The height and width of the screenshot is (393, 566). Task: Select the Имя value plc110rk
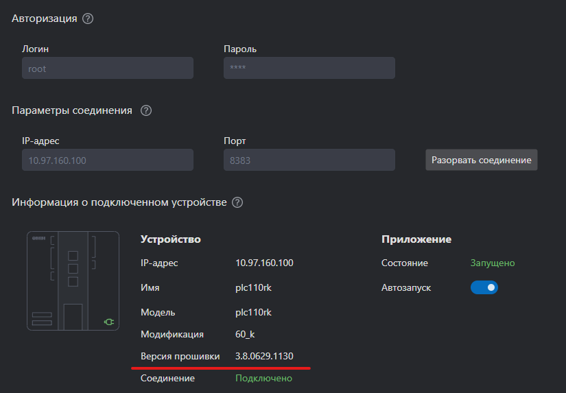253,287
